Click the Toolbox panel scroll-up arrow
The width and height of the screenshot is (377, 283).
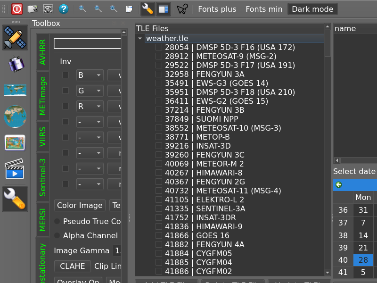click(124, 32)
